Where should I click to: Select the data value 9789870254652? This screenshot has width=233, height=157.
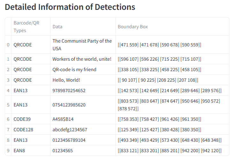click(69, 91)
